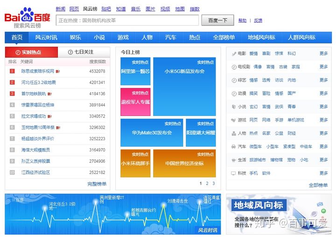Click the car icon beside 汽车 in right panel
The image size is (336, 237).
(x=233, y=147)
